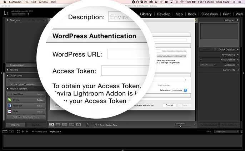Image resolution: width=245 pixels, height=151 pixels.
Task: Switch to the Print module
Action: 227,14
